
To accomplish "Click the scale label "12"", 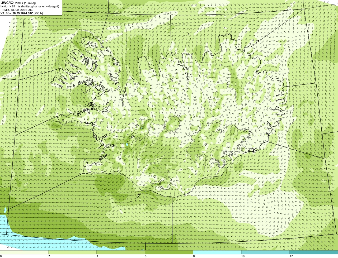I will (291, 256).
